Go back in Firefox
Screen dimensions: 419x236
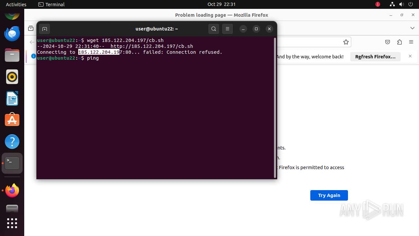pyautogui.click(x=32, y=42)
